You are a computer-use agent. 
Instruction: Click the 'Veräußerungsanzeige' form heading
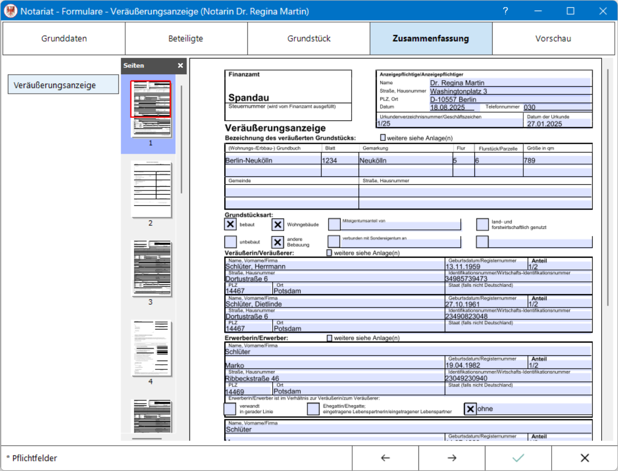click(x=275, y=128)
